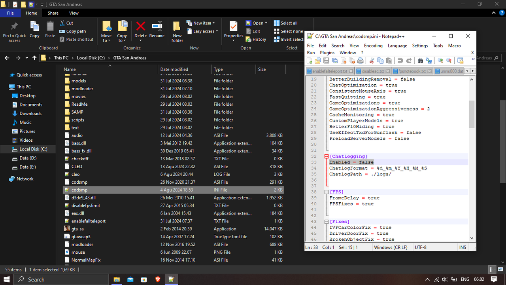Viewport: 506px width, 285px height.
Task: Click Notepad++ Close document toolbar icon
Action: [x=343, y=61]
